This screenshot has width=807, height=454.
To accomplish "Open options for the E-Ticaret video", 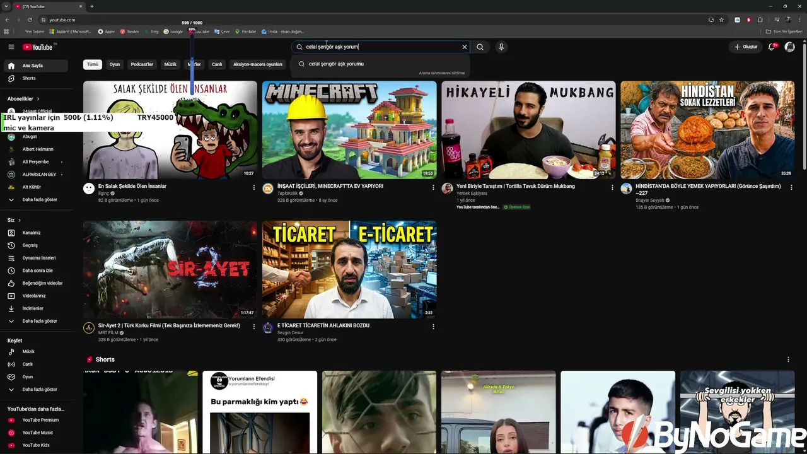I will (433, 327).
